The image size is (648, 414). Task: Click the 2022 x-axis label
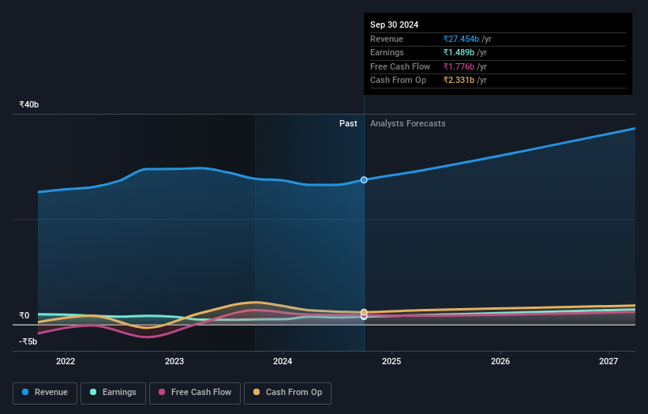tap(66, 362)
